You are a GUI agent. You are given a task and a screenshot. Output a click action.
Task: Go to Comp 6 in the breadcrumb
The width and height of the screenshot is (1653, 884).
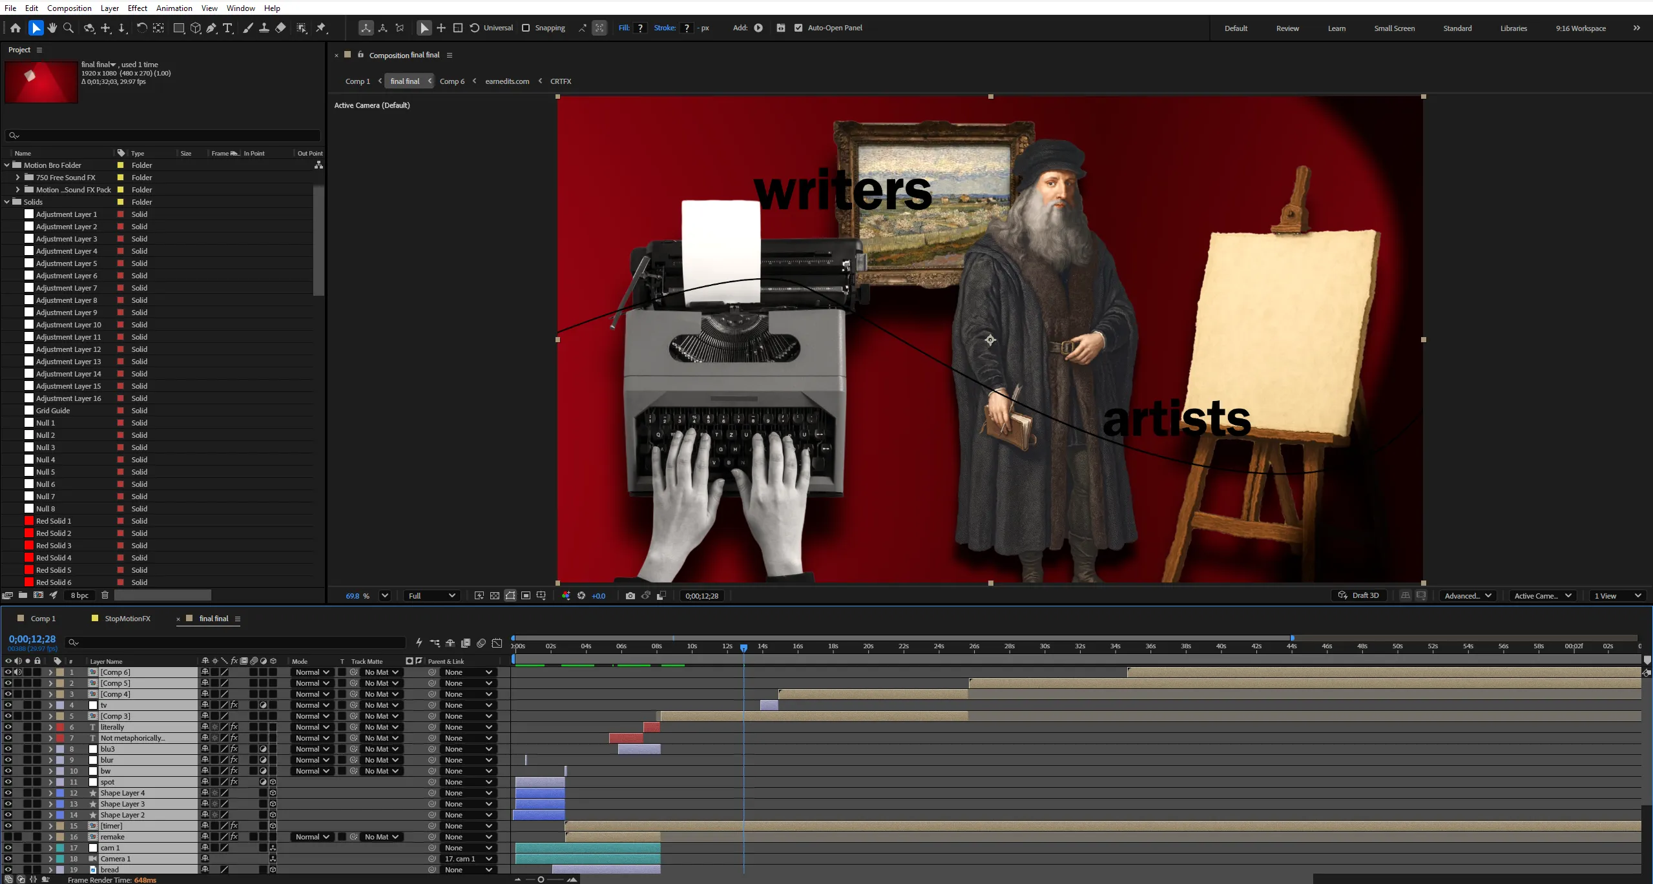(x=452, y=81)
